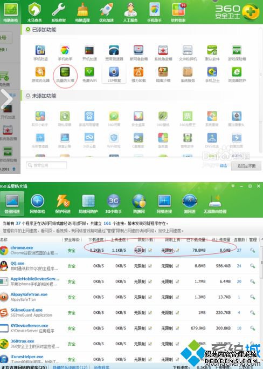
Task: Launch 游戏保险箱 in added functions grid
Action: click(237, 53)
